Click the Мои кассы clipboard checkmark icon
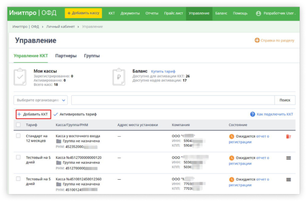This screenshot has width=307, height=202. 20,77
